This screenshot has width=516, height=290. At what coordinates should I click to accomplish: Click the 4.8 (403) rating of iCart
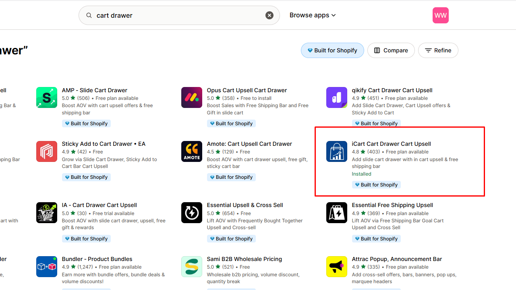coord(366,152)
